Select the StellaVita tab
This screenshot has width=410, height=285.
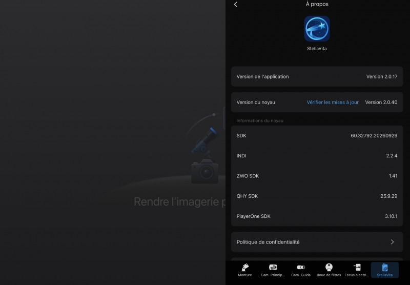(x=385, y=270)
